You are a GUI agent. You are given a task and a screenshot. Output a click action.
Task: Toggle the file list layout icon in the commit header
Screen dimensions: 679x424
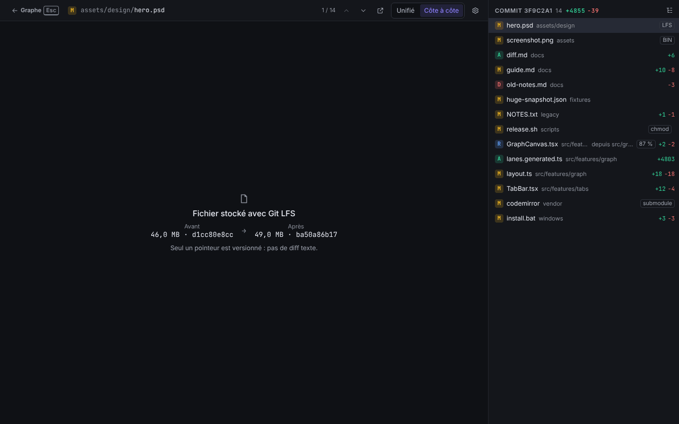click(x=669, y=11)
